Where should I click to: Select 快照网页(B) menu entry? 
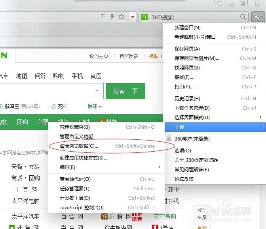click(x=215, y=68)
